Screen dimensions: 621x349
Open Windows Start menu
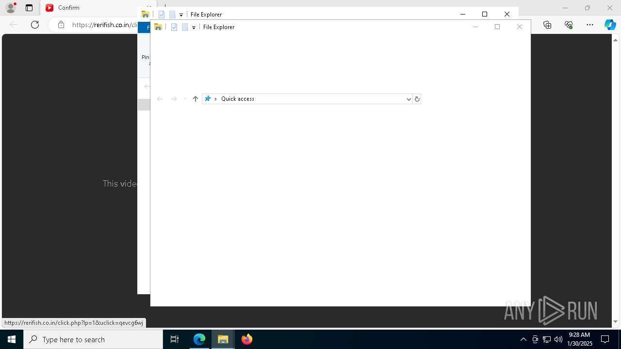pos(12,339)
